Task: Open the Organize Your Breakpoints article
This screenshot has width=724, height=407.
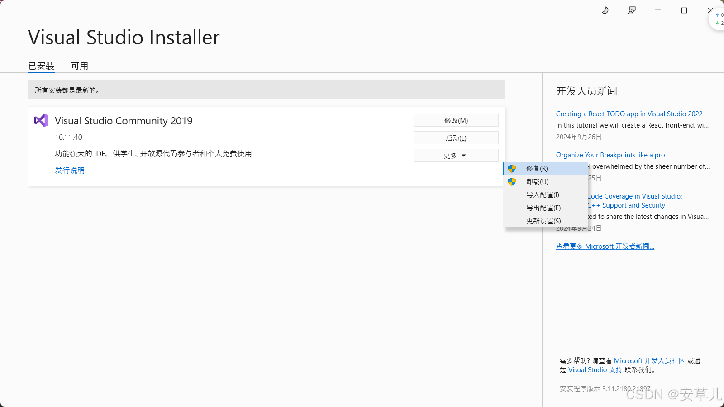Action: [x=610, y=155]
